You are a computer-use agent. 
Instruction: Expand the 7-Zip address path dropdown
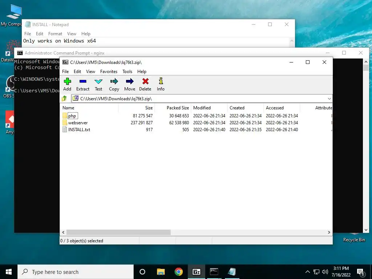329,98
